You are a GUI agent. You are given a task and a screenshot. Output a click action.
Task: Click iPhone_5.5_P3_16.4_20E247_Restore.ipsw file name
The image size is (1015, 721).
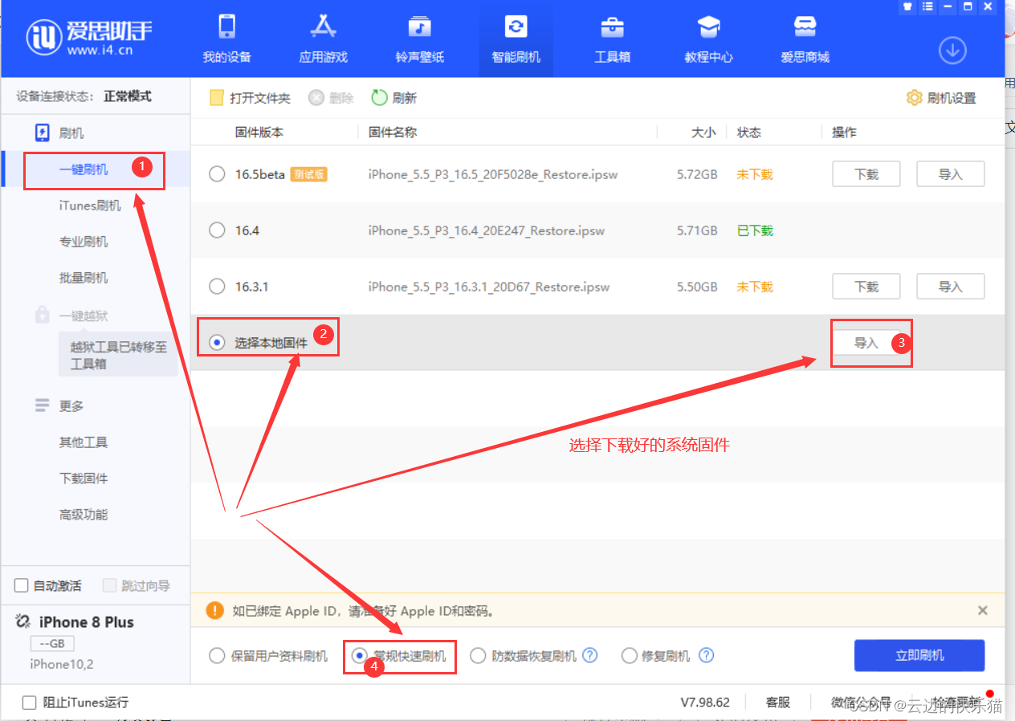(487, 230)
